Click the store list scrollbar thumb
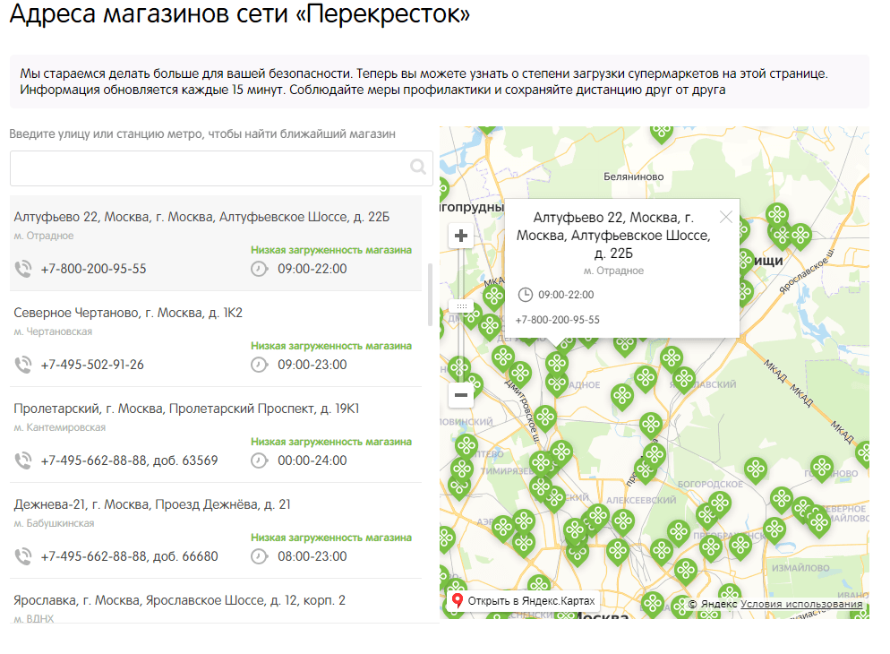Screen dimensions: 890x654 click(x=430, y=295)
